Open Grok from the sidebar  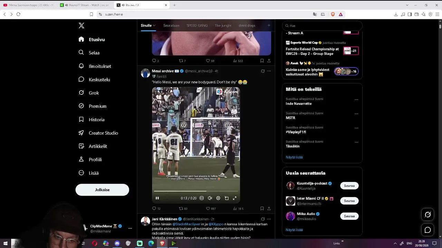coord(89,93)
